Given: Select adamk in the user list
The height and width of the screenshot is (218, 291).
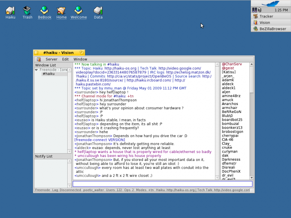Looking at the screenshot, I should (x=228, y=80).
